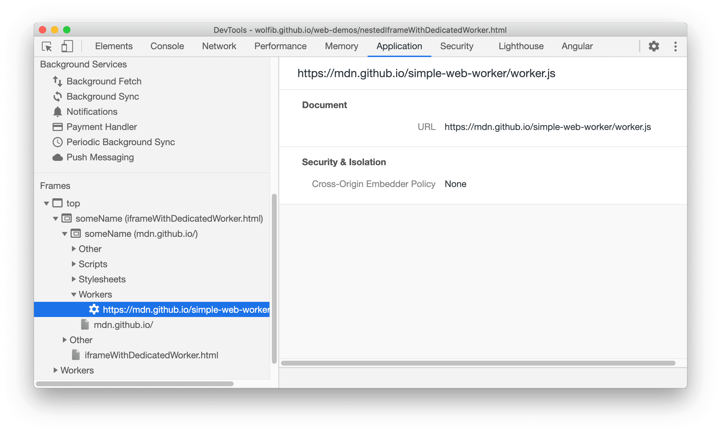Image resolution: width=721 pixels, height=433 pixels.
Task: Click the DevTools settings gear icon
Action: (654, 46)
